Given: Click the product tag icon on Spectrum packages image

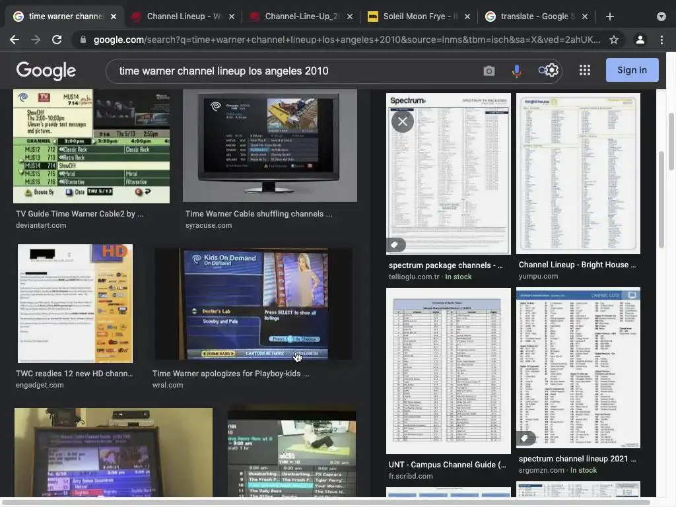Looking at the screenshot, I should click(x=395, y=245).
